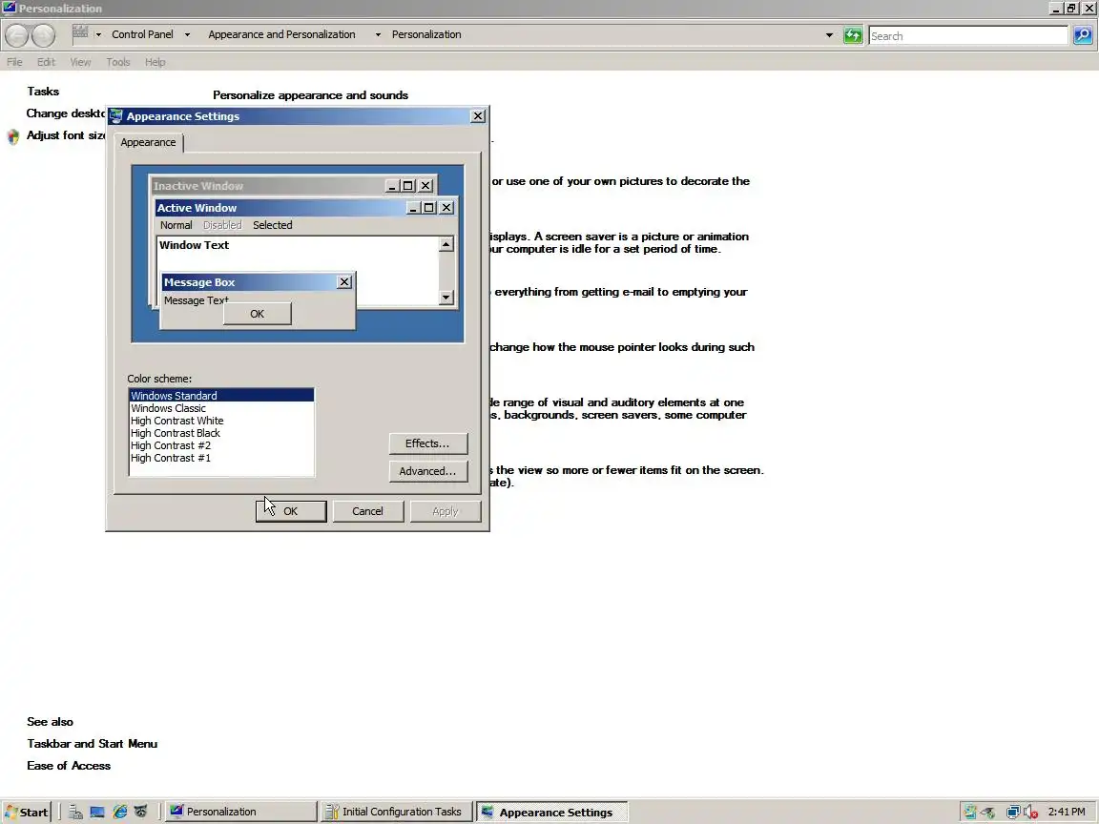This screenshot has width=1099, height=824.
Task: Choose the Windows Classic color scheme
Action: pos(221,408)
